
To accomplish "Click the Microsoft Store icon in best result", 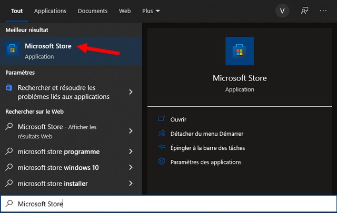I will (13, 49).
